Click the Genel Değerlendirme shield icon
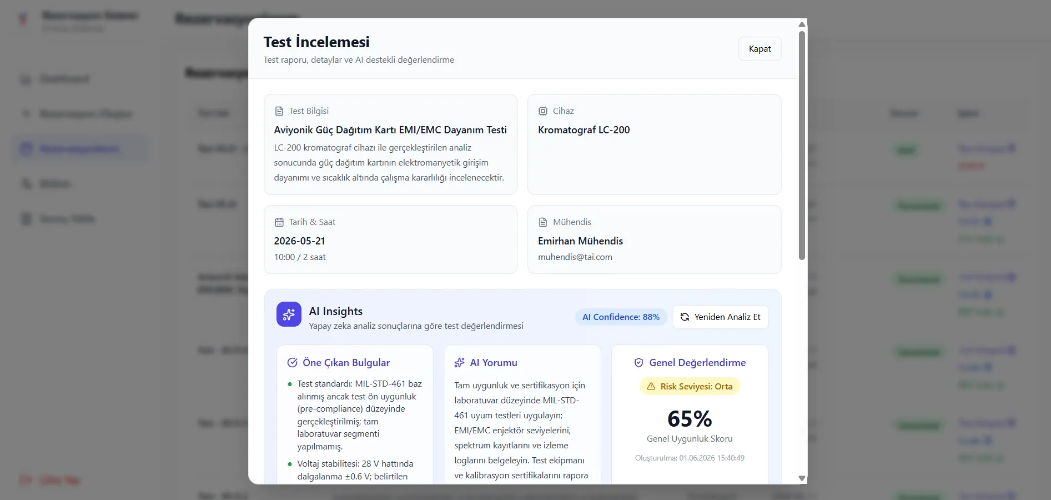 pos(639,363)
